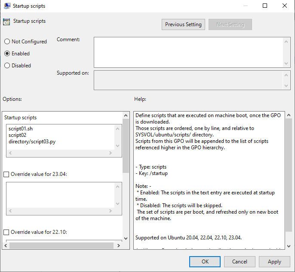This screenshot has height=272, width=295.
Task: Click Help panel scroll up arrow
Action: point(289,115)
